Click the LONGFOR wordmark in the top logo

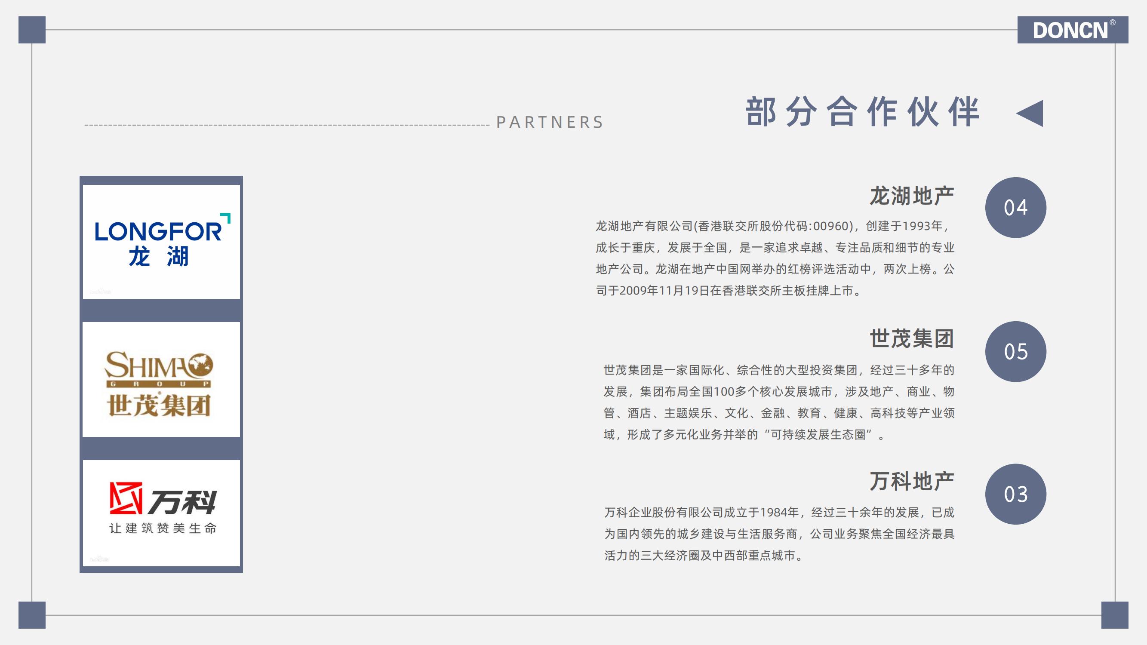[158, 231]
